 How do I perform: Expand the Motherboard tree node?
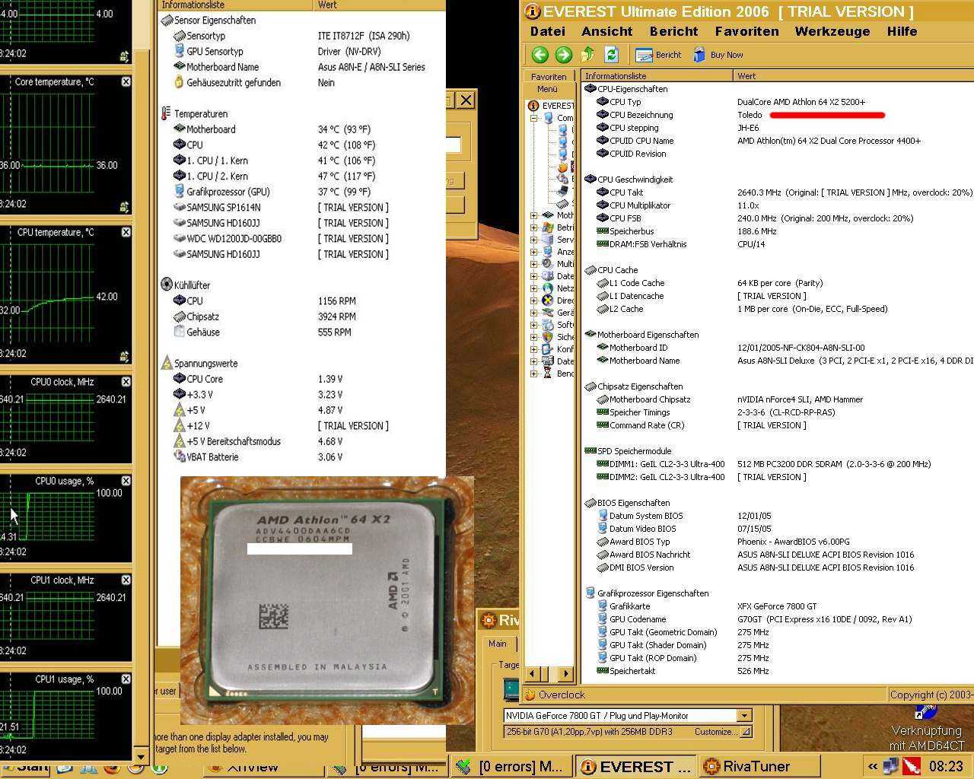tap(534, 215)
